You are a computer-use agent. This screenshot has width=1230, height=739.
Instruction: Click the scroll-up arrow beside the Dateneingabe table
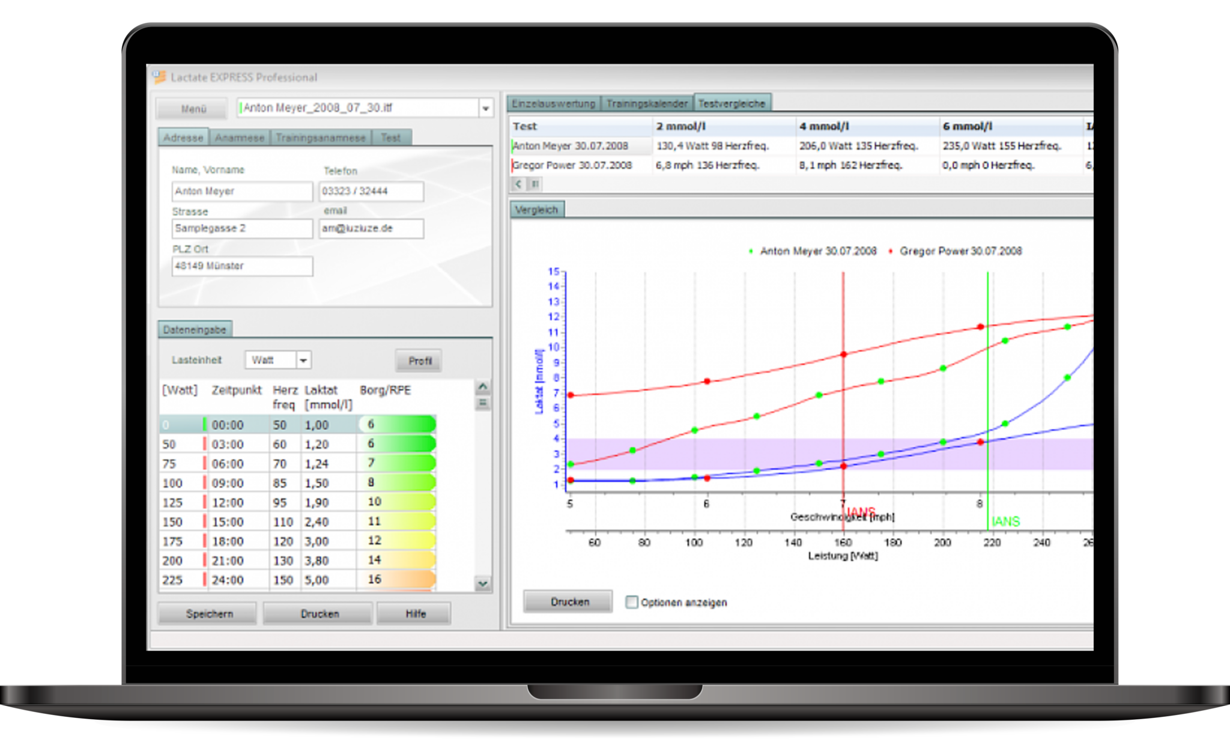coord(482,387)
